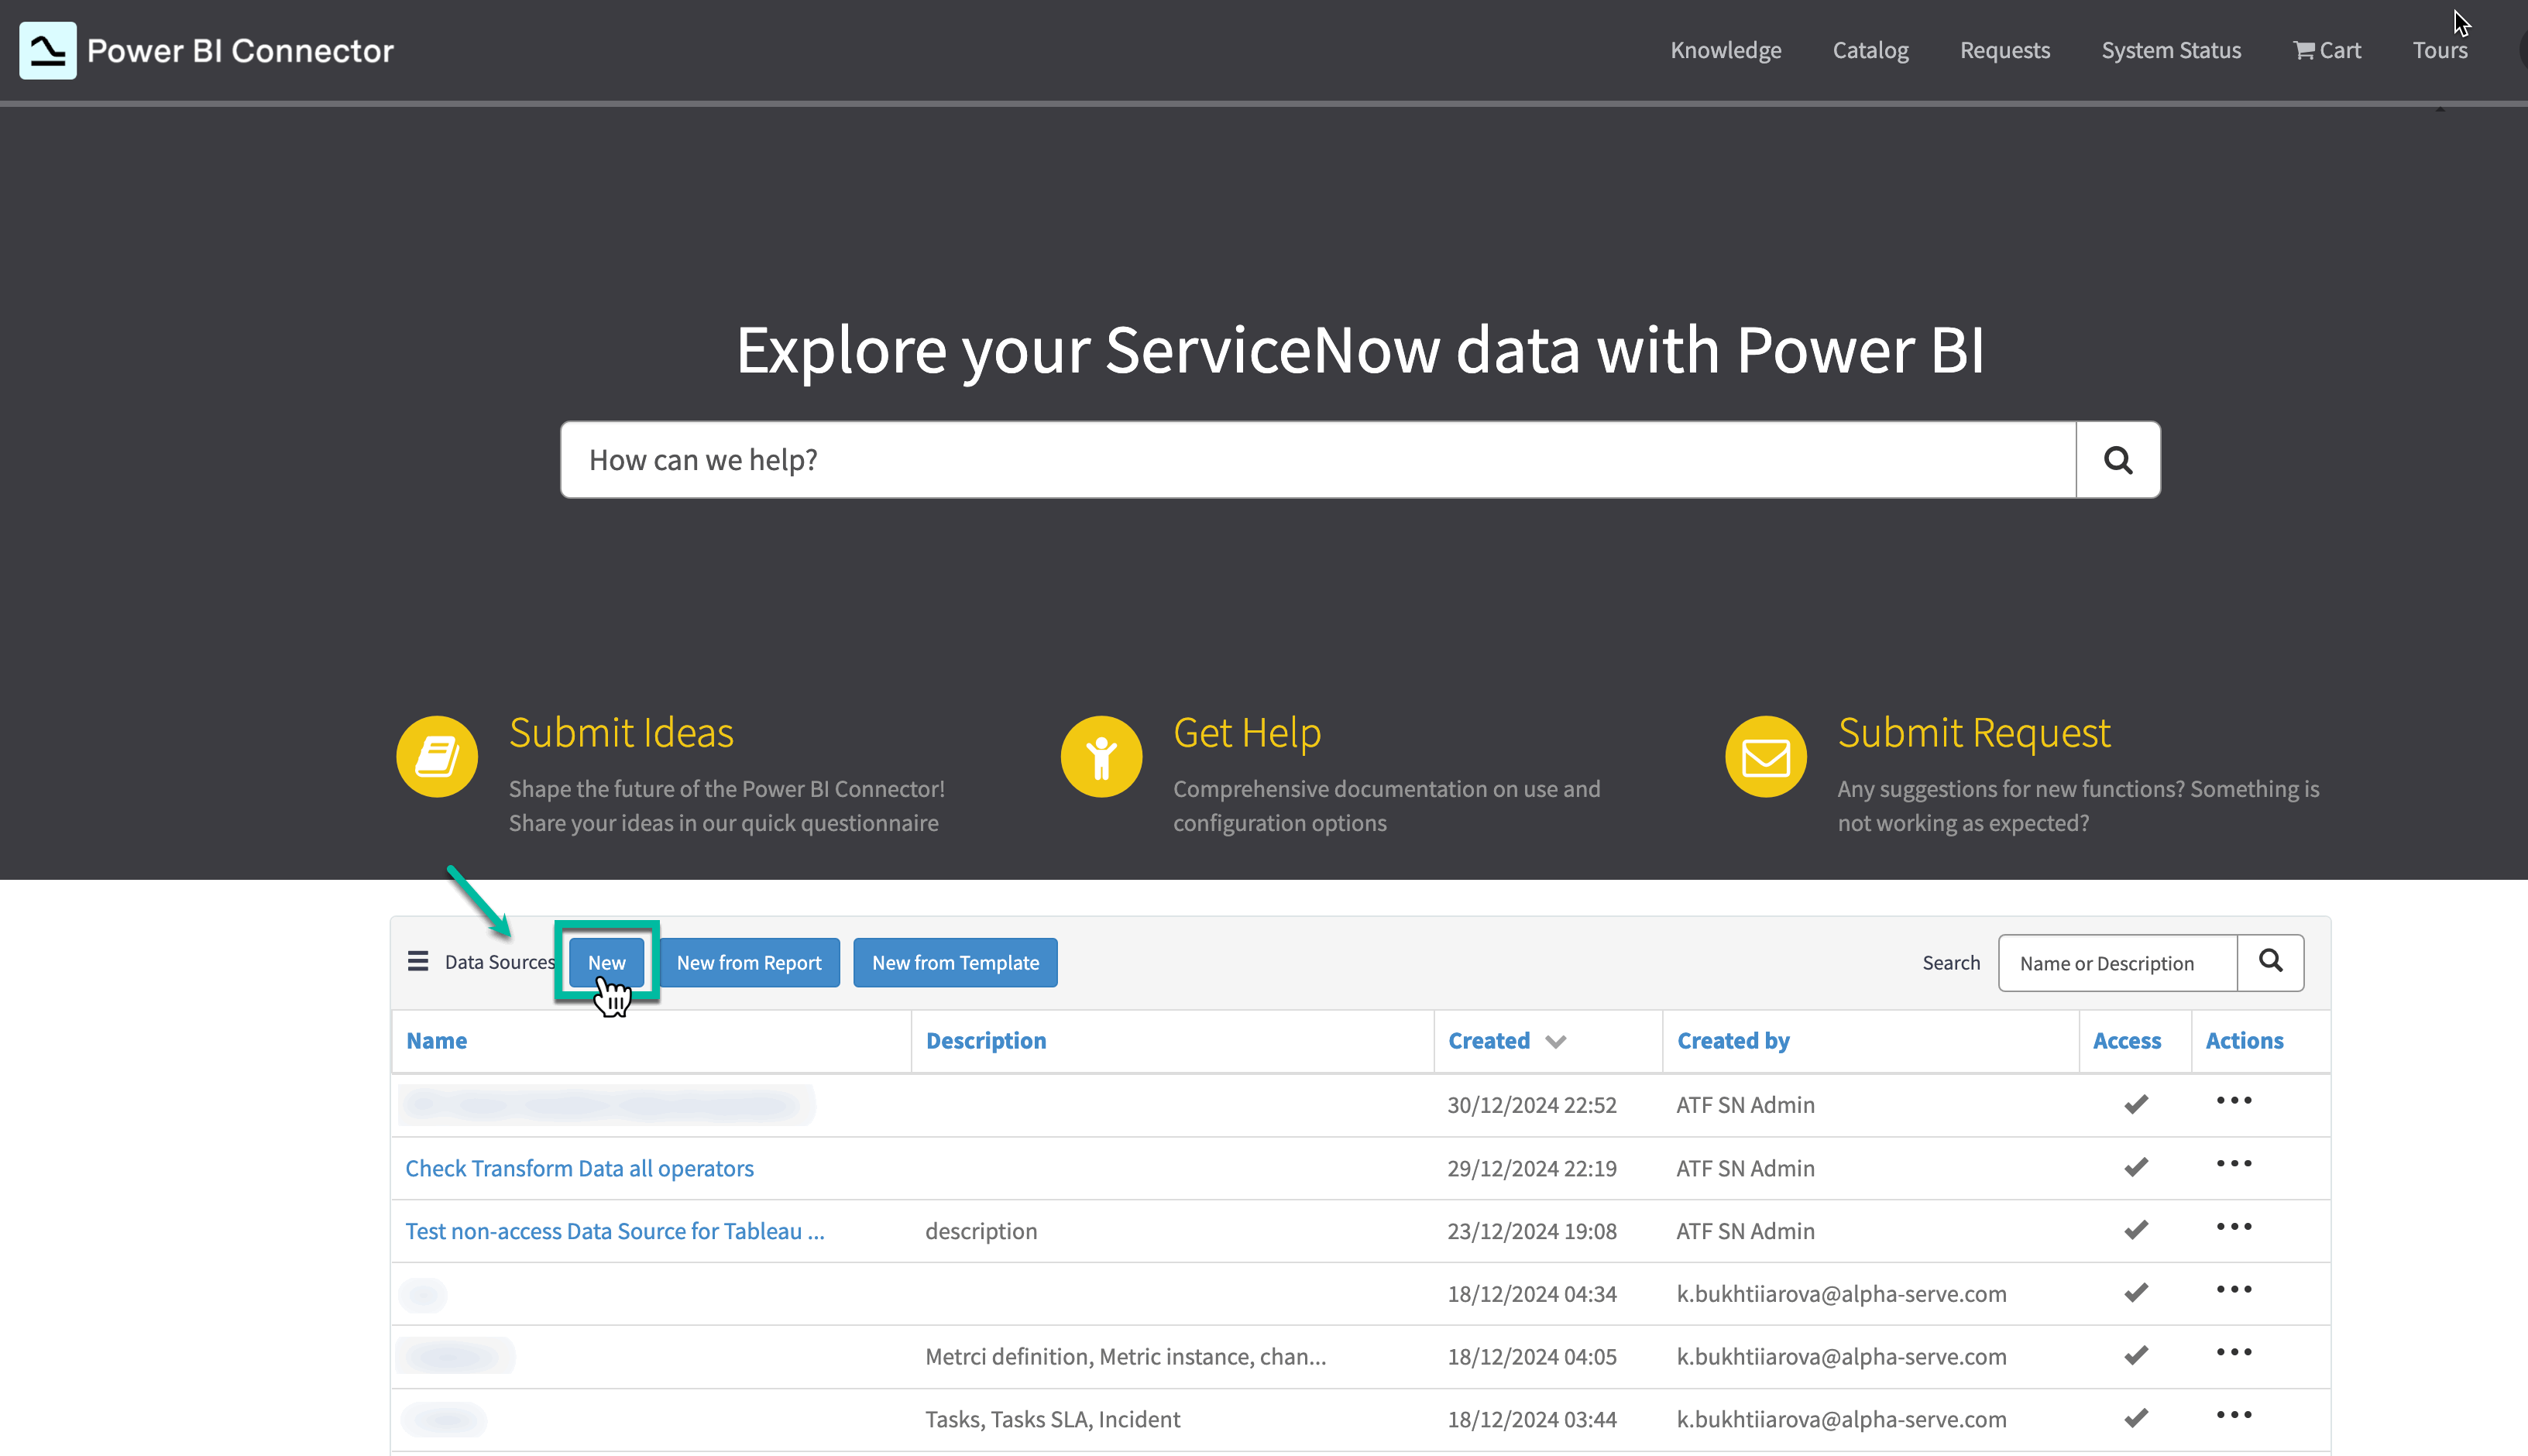Open actions menu for Check Transform Data row
Image resolution: width=2528 pixels, height=1456 pixels.
(x=2233, y=1164)
